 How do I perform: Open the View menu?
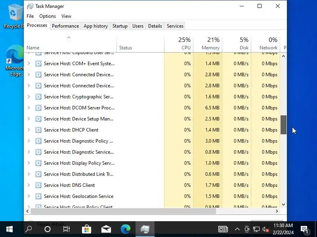[x=66, y=16]
